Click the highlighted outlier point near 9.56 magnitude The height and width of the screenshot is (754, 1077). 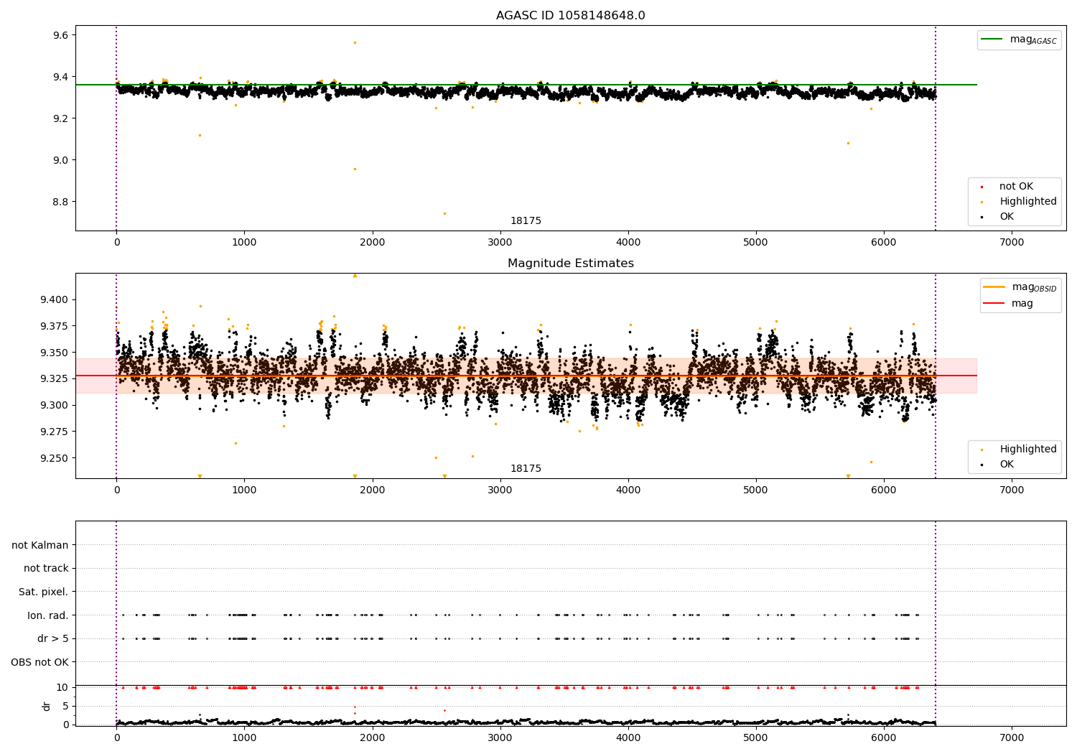(355, 42)
